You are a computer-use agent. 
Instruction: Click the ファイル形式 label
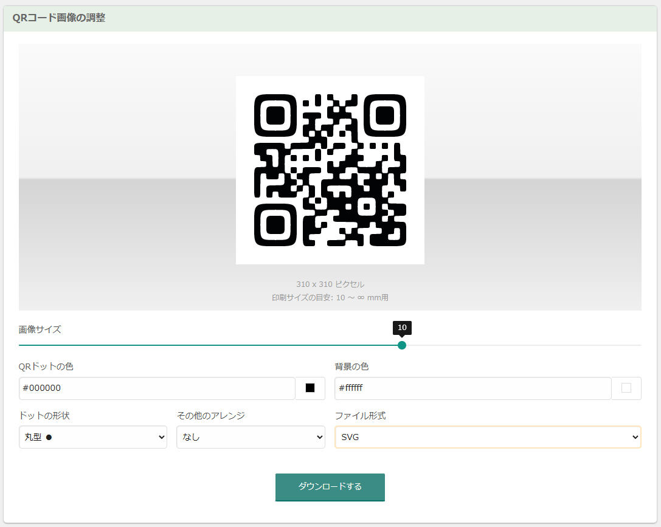point(360,416)
